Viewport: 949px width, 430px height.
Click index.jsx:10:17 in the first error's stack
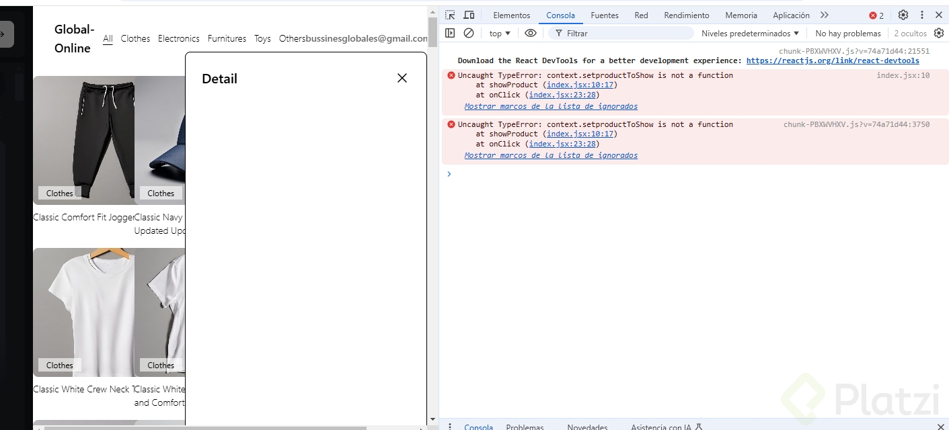point(580,85)
